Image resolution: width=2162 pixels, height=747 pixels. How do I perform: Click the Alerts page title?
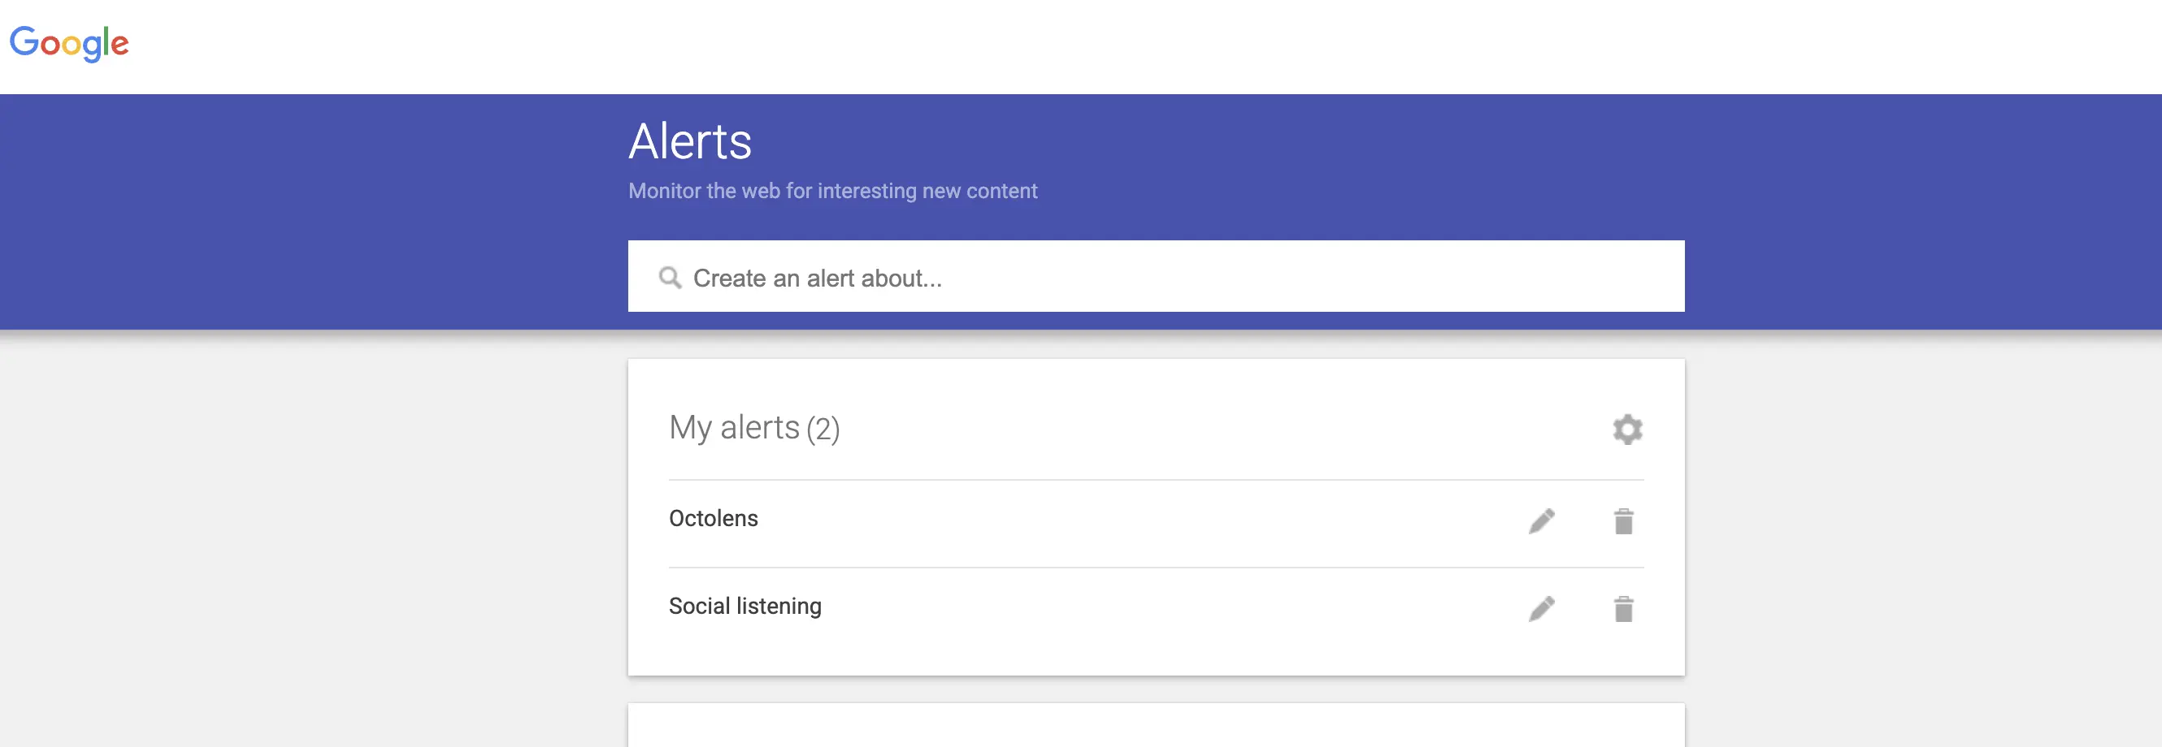[x=690, y=140]
